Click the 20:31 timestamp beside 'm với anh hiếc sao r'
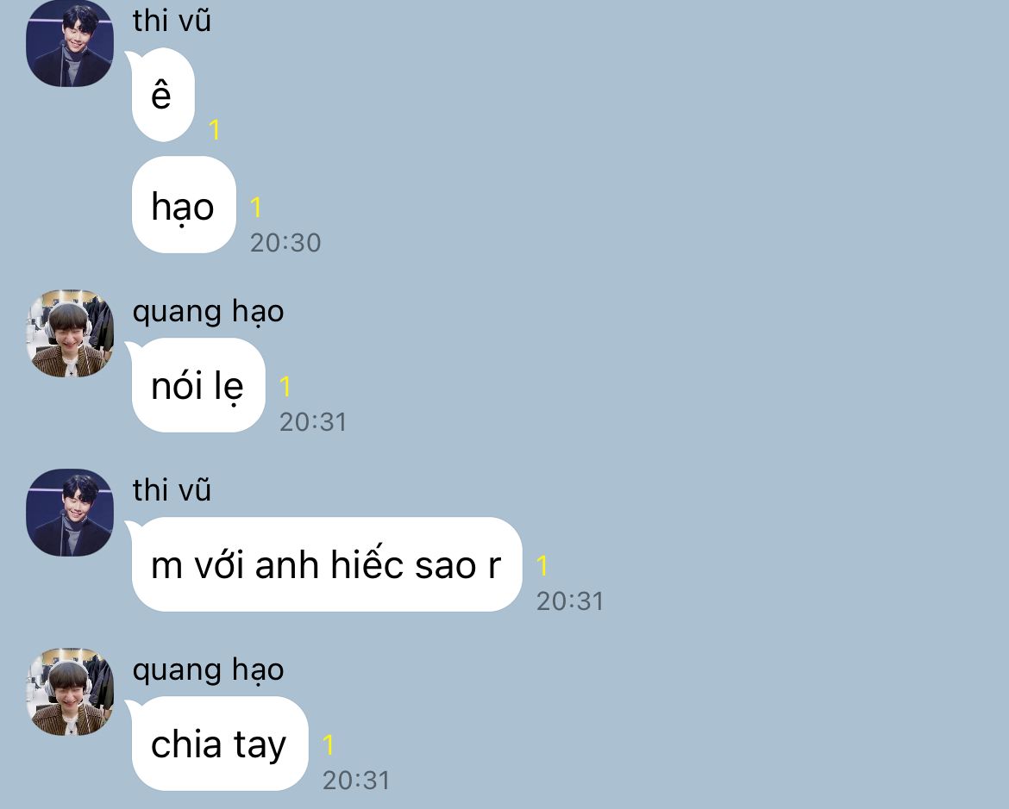 570,601
